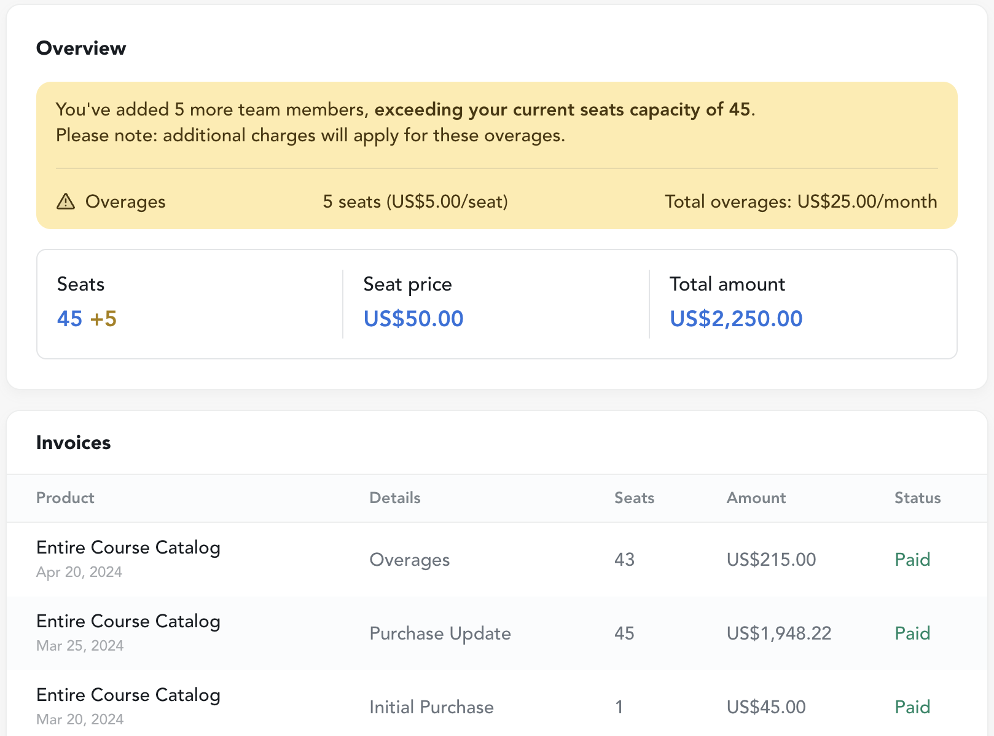Viewport: 994px width, 736px height.
Task: Click the 'Mar 20, 2024' invoice date
Action: pos(80,719)
